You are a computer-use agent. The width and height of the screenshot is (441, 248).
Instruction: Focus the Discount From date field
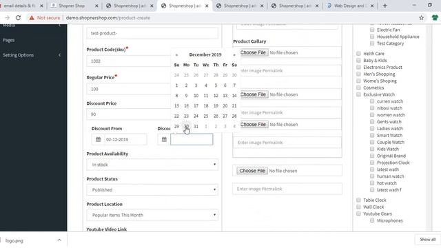[x=125, y=139]
